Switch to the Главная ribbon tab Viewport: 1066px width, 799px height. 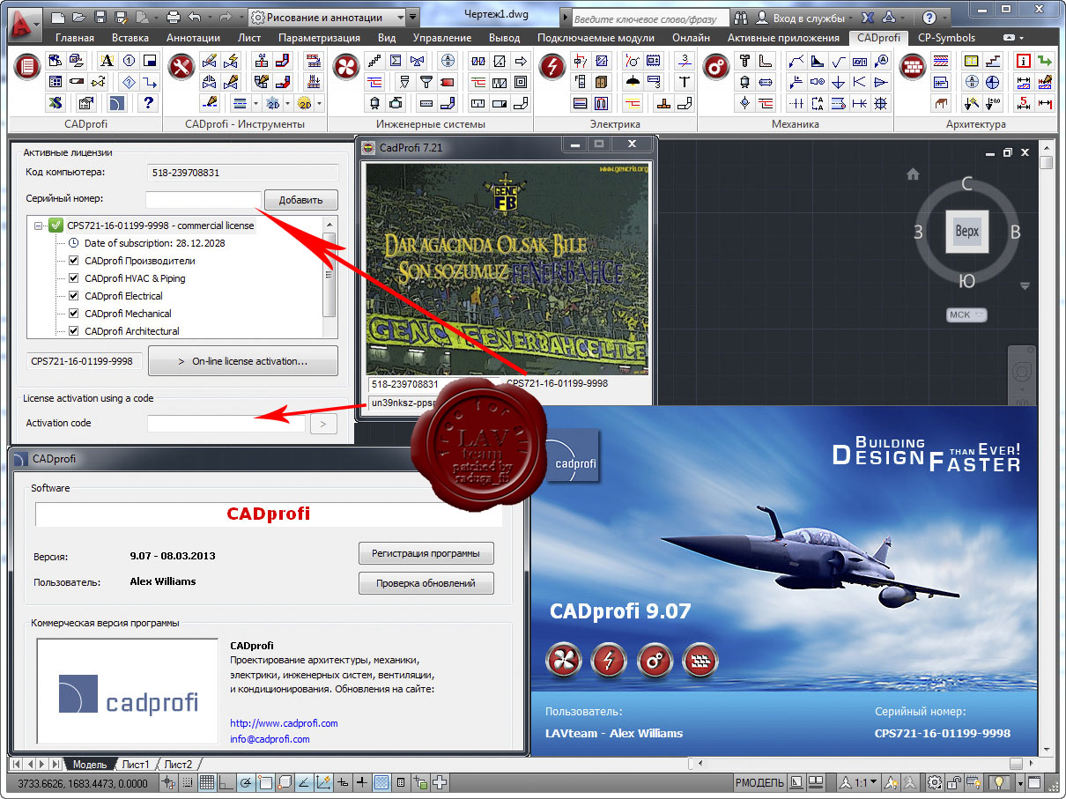click(75, 38)
